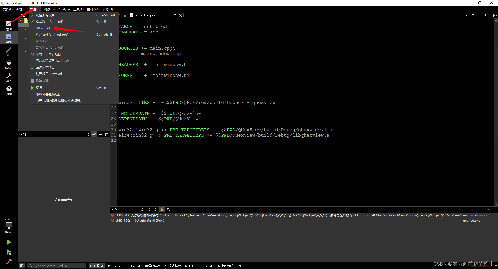Choose 执行qmake in the build menu
The height and width of the screenshot is (269, 498).
coord(74,28)
